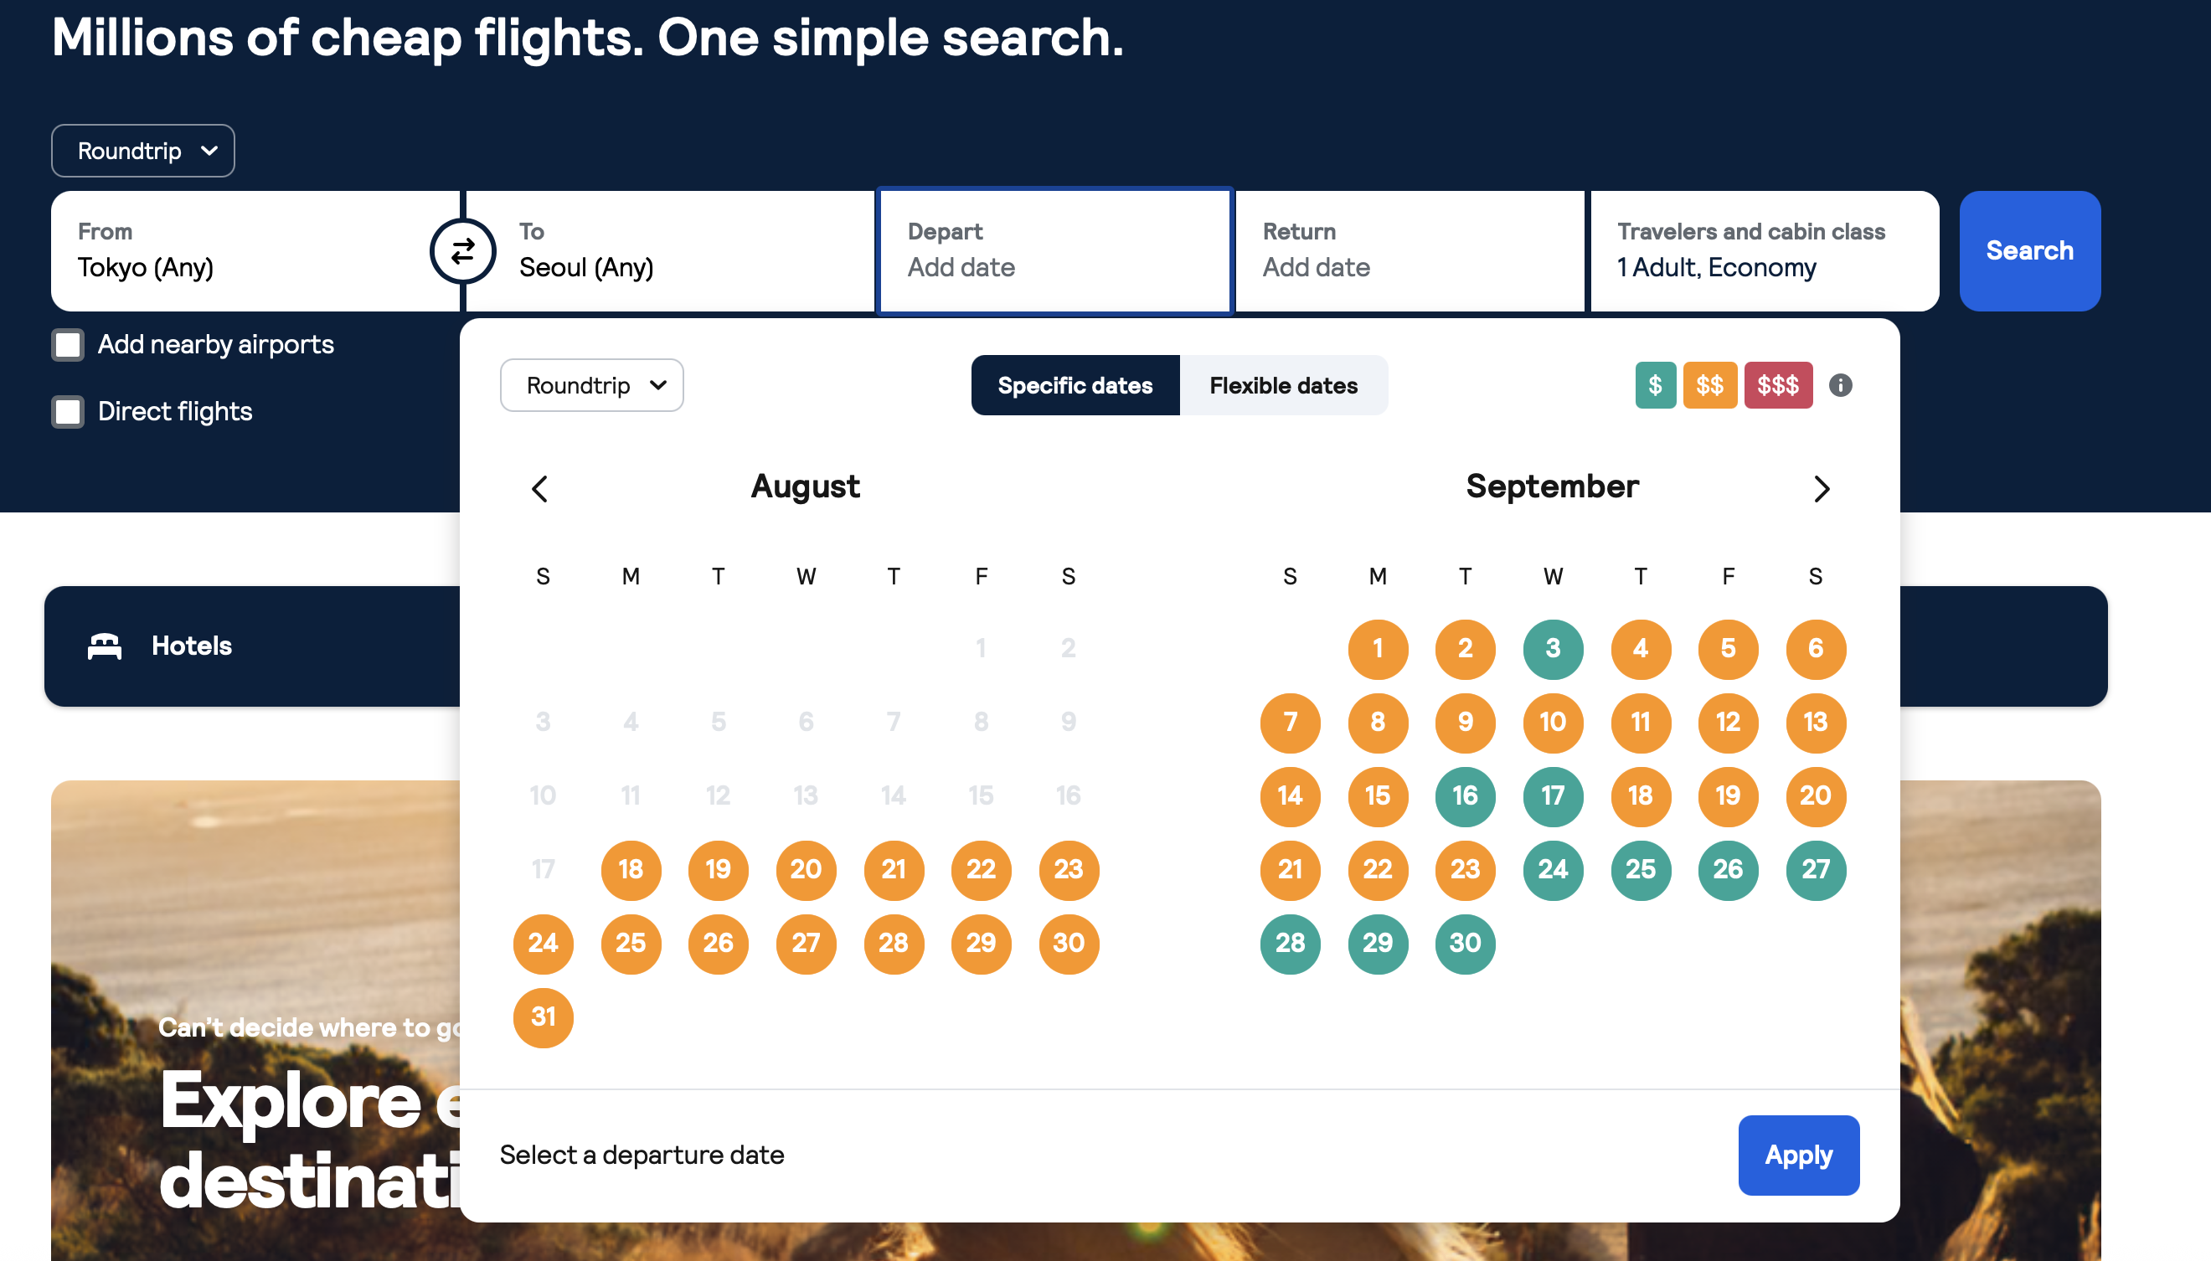Go to previous month with left chevron
Image resolution: width=2211 pixels, height=1261 pixels.
539,488
